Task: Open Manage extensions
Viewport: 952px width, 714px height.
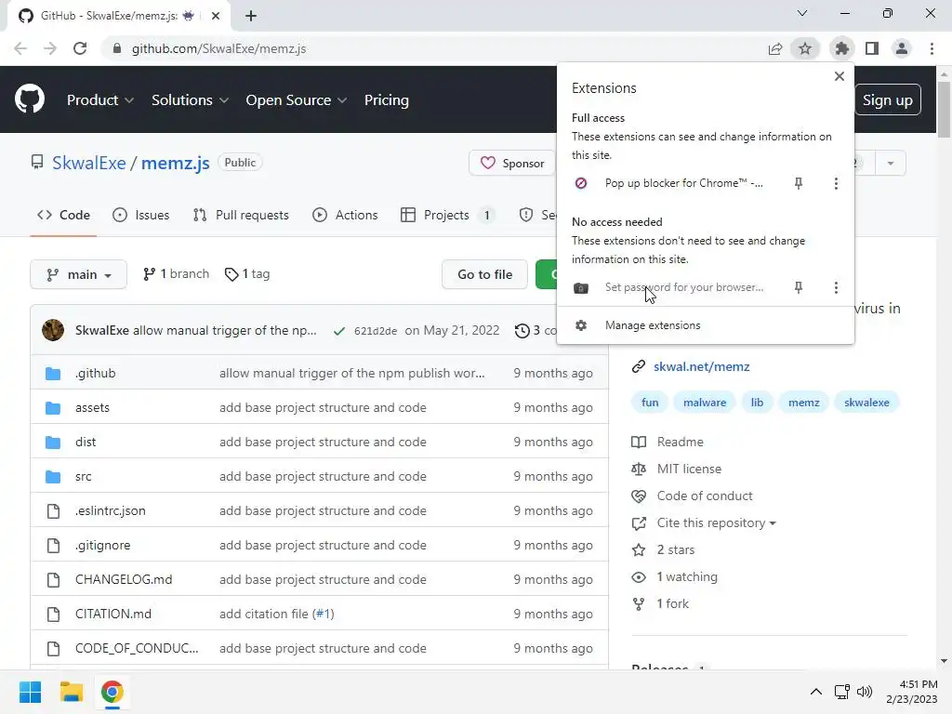Action: coord(705,325)
